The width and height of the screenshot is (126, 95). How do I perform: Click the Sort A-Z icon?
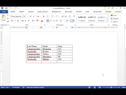tap(70, 16)
